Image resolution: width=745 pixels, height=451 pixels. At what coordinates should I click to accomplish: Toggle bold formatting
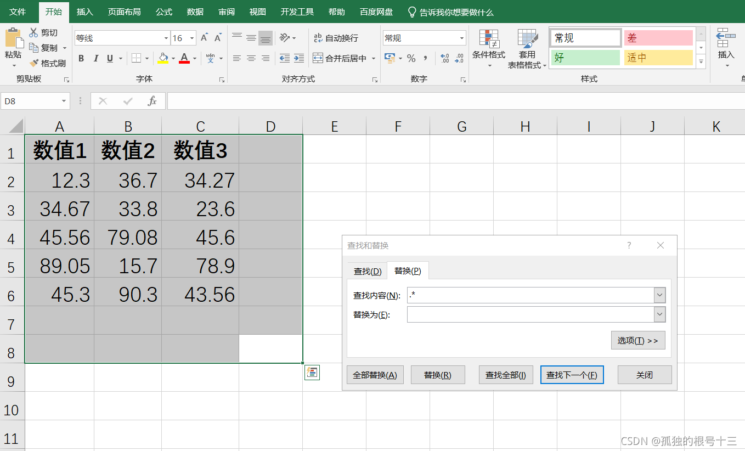click(81, 58)
